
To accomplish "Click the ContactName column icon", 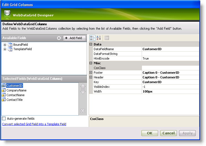I will (4, 95).
